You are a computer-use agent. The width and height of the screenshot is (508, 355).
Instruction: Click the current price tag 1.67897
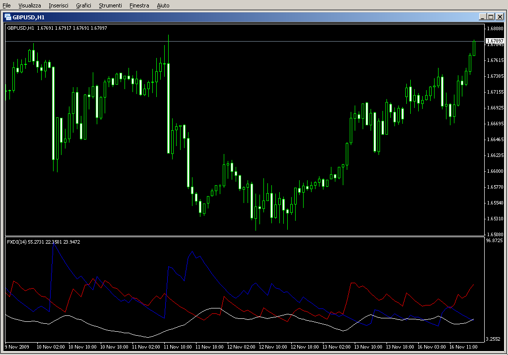495,41
